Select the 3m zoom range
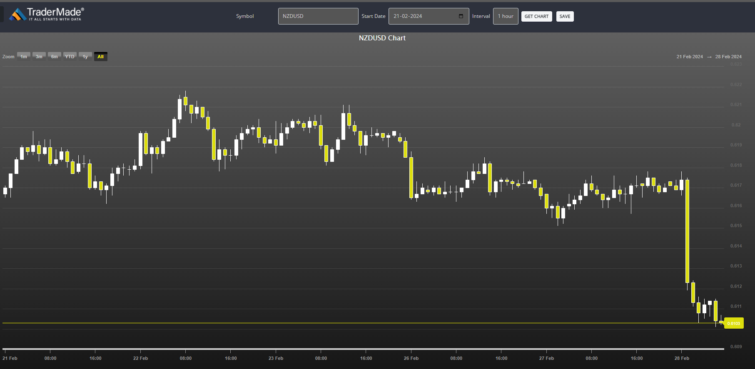The width and height of the screenshot is (755, 369). pyautogui.click(x=39, y=57)
